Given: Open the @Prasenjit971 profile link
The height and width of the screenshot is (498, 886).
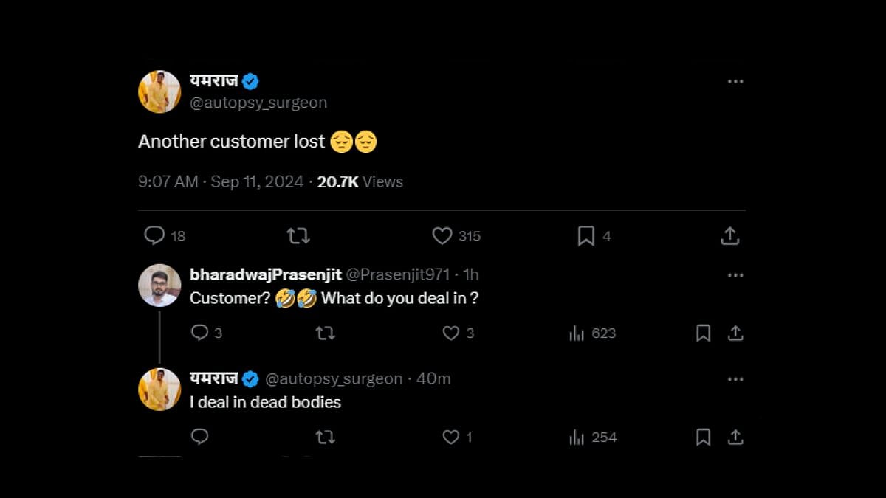Looking at the screenshot, I should coord(398,274).
